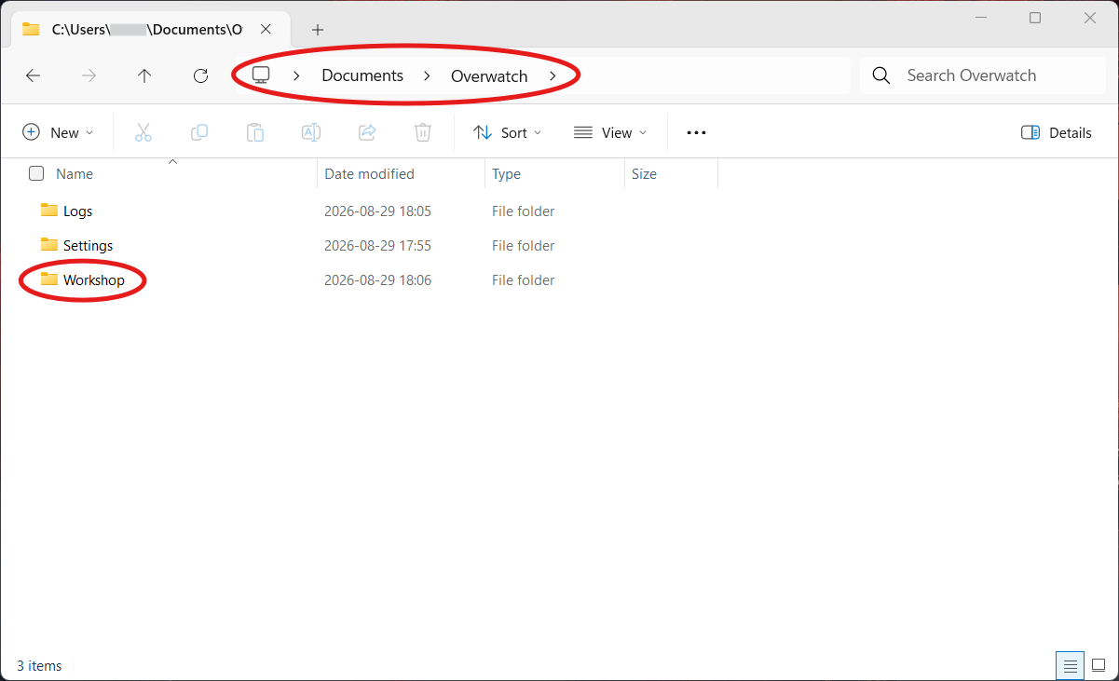Click the Share icon in toolbar
This screenshot has height=681, width=1119.
tap(367, 132)
